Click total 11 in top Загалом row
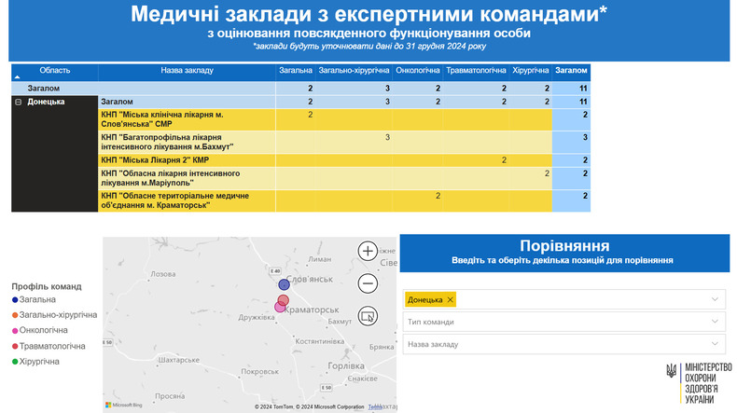The height and width of the screenshot is (413, 737). click(x=583, y=89)
